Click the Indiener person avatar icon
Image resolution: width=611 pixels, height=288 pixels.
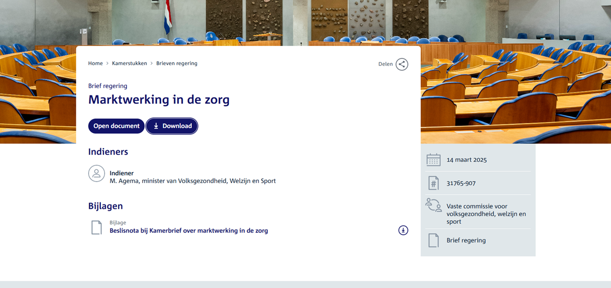(x=97, y=173)
